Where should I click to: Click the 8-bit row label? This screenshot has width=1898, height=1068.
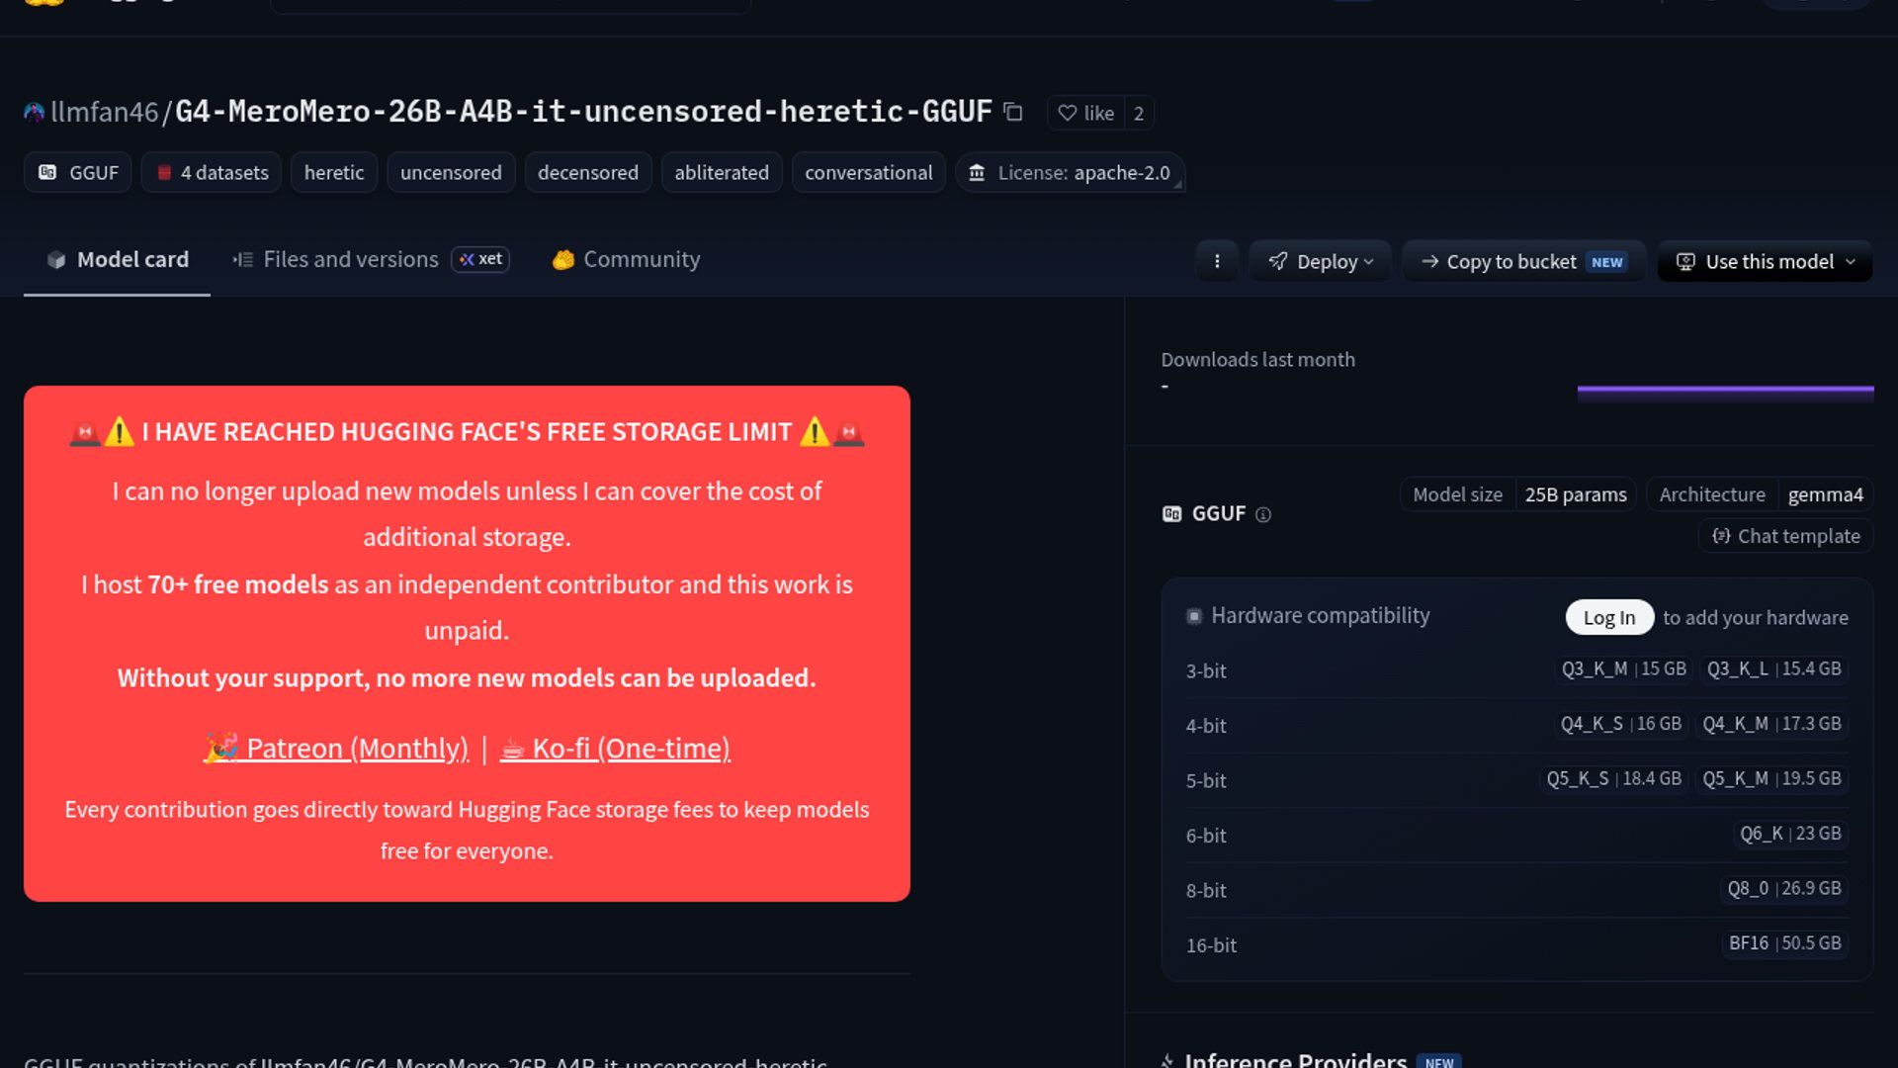(1206, 890)
